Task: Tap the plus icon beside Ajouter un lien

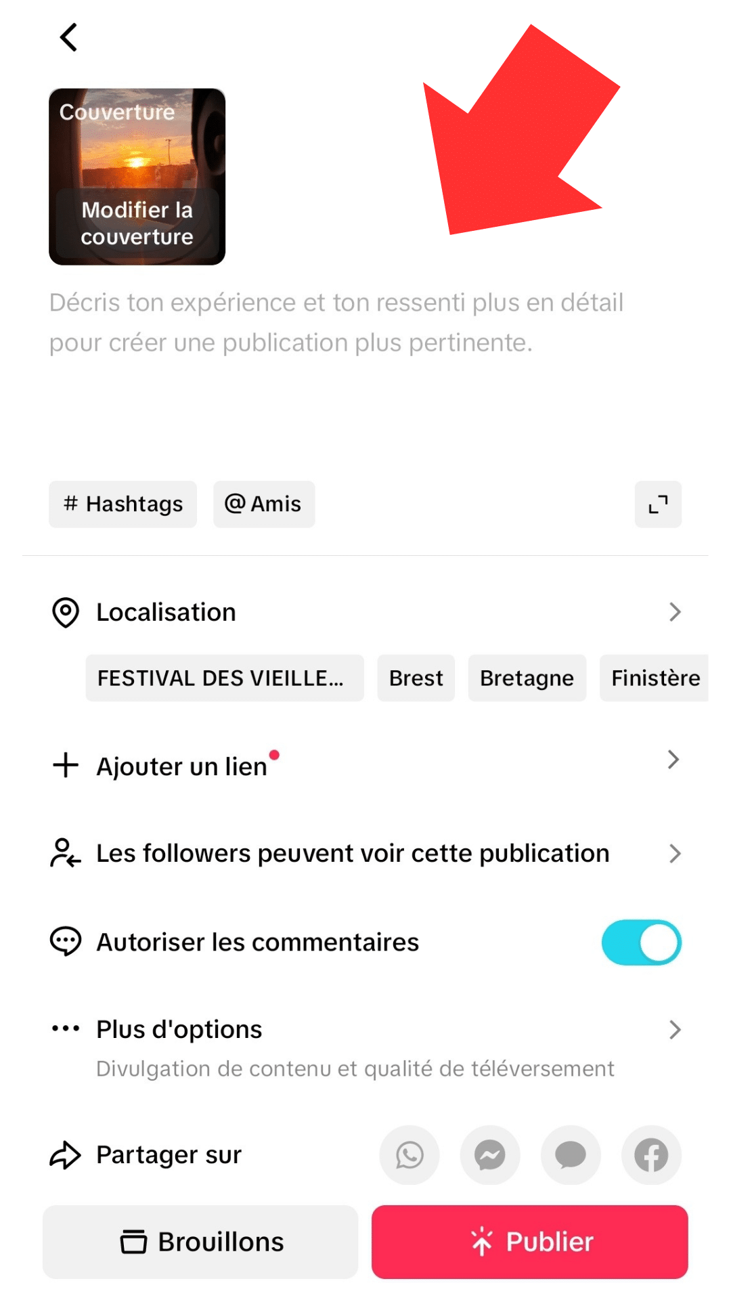Action: (x=66, y=766)
